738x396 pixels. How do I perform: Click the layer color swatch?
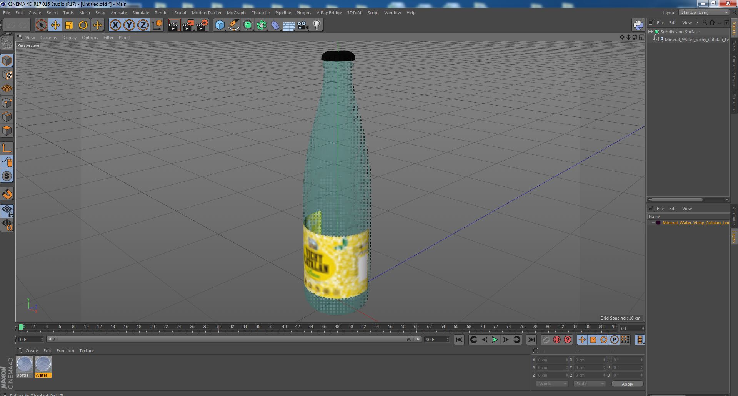(x=658, y=223)
